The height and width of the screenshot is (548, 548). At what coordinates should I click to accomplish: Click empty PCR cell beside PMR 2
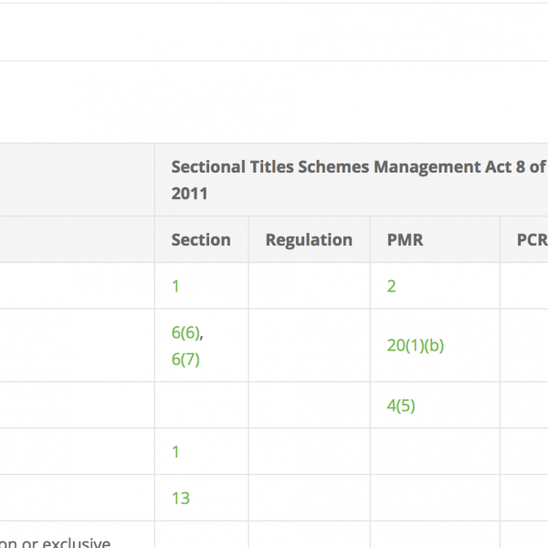pos(525,286)
